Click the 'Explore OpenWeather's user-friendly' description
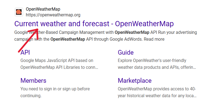Image resolution: width=206 pixels, height=101 pixels. (157, 64)
